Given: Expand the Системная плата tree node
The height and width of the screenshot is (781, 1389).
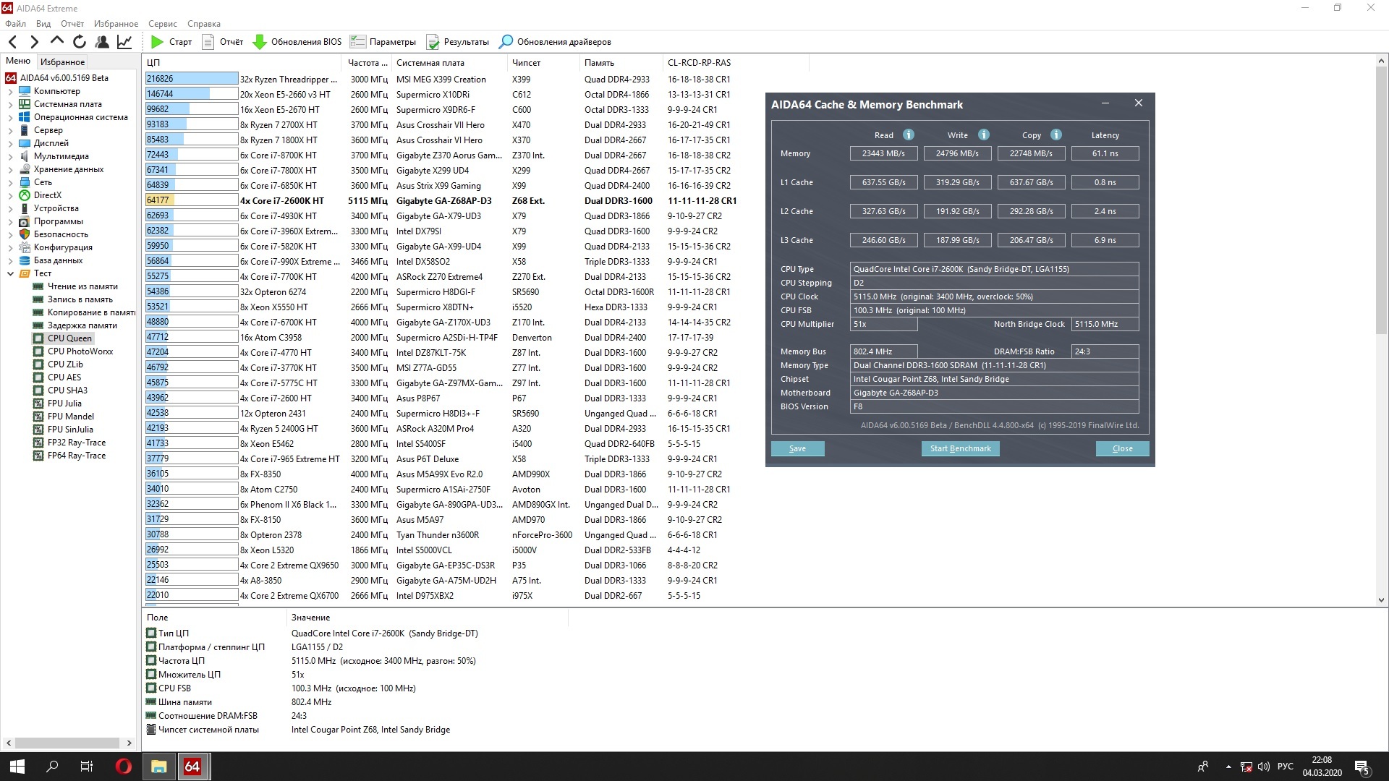Looking at the screenshot, I should [11, 104].
